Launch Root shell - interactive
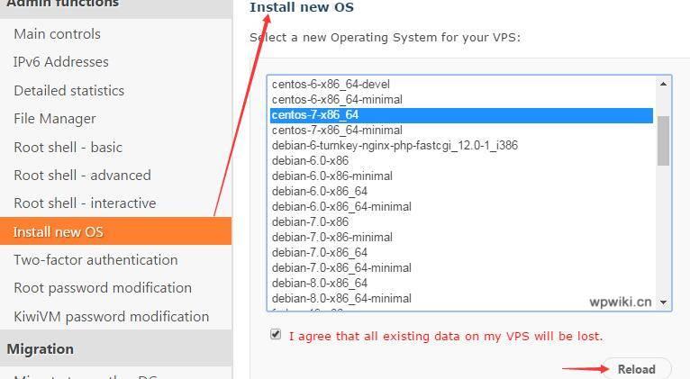Viewport: 690px width, 379px height. [85, 203]
